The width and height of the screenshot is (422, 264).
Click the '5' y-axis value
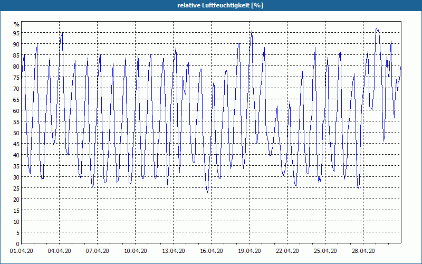tap(18, 233)
